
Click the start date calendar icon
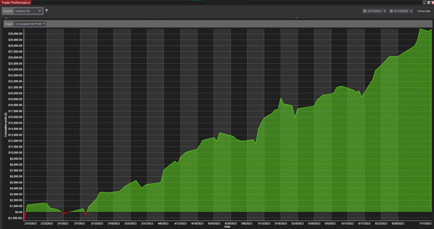coord(365,11)
